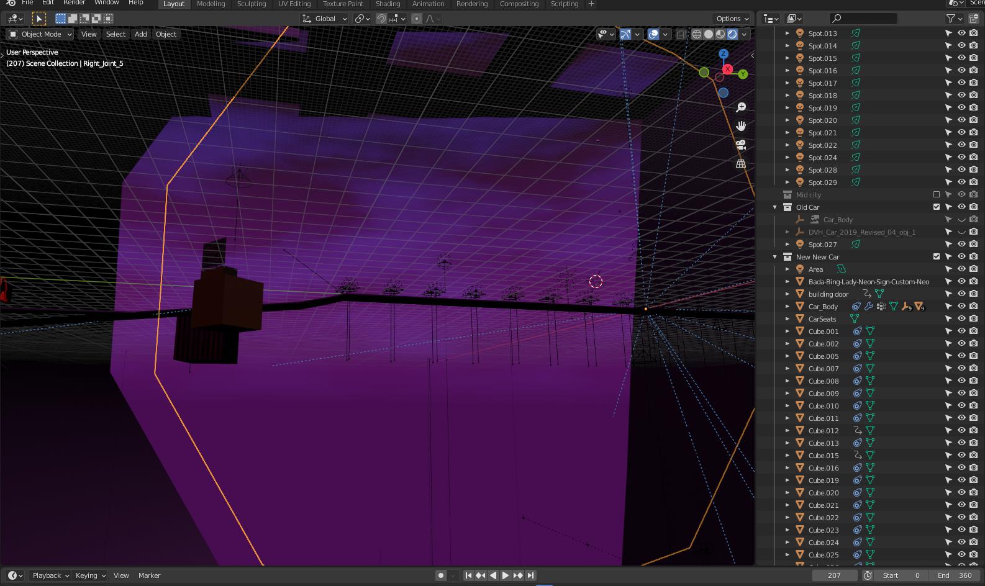985x586 pixels.
Task: Switch to orthographic grid view icon
Action: (x=741, y=163)
